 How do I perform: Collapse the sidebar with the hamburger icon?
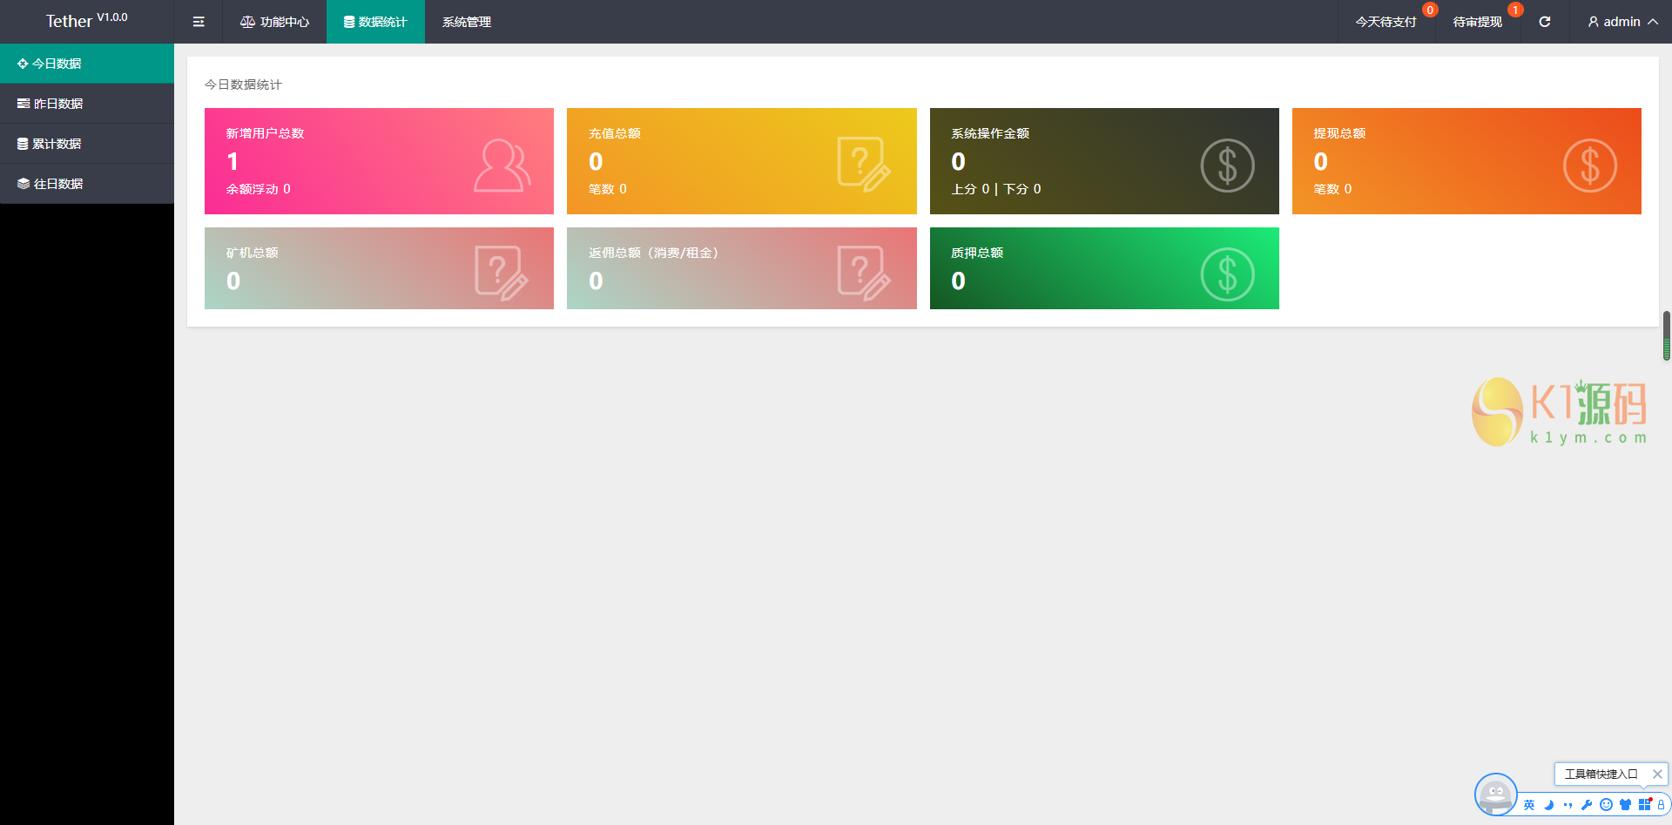[199, 22]
